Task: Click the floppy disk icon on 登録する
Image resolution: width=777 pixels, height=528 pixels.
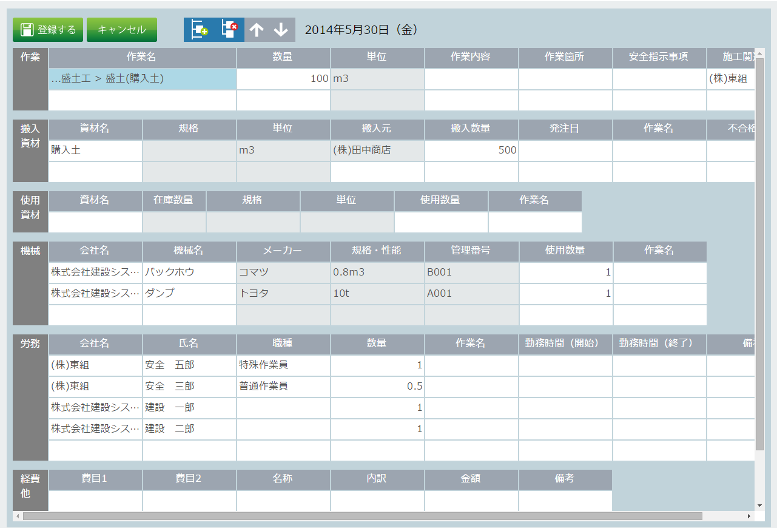Action: tap(27, 30)
